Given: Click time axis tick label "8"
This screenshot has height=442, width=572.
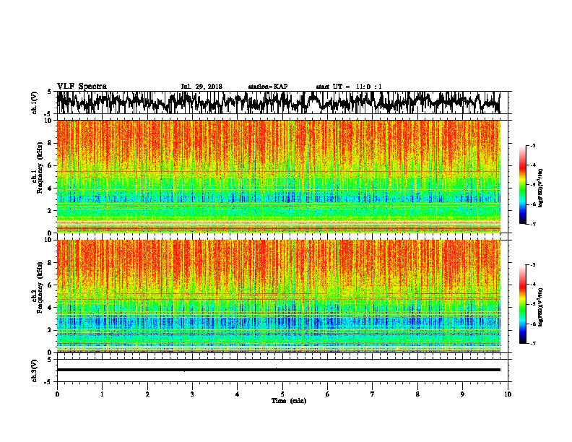Looking at the screenshot, I should (417, 394).
